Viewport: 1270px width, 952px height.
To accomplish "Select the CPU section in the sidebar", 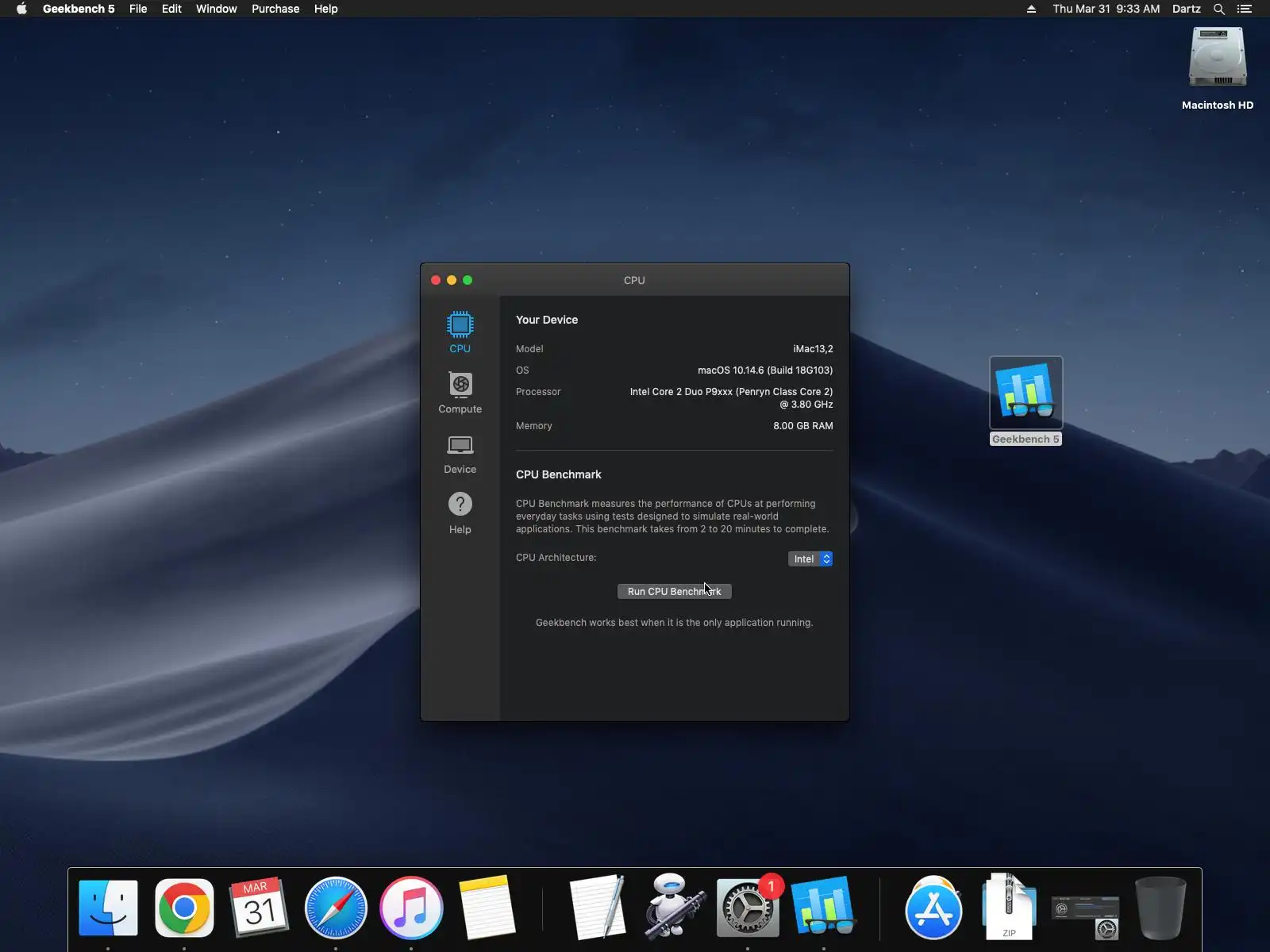I will tap(460, 332).
